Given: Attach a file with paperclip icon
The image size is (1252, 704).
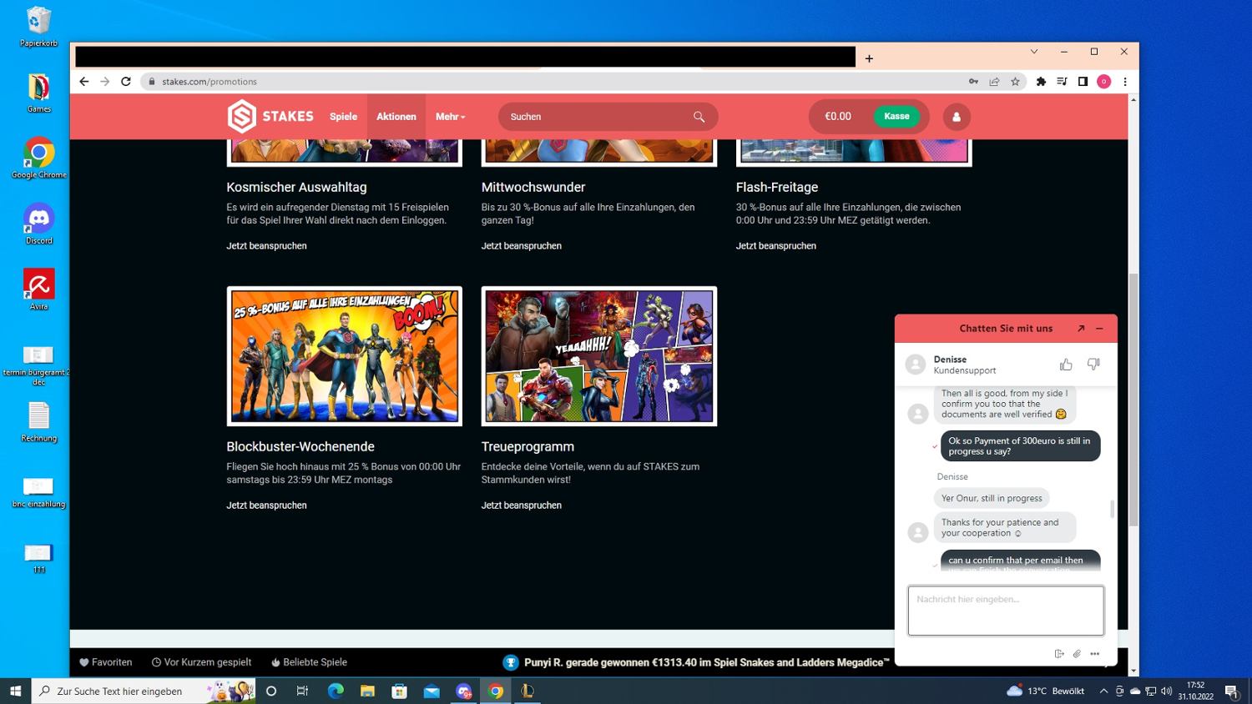Looking at the screenshot, I should 1077,654.
